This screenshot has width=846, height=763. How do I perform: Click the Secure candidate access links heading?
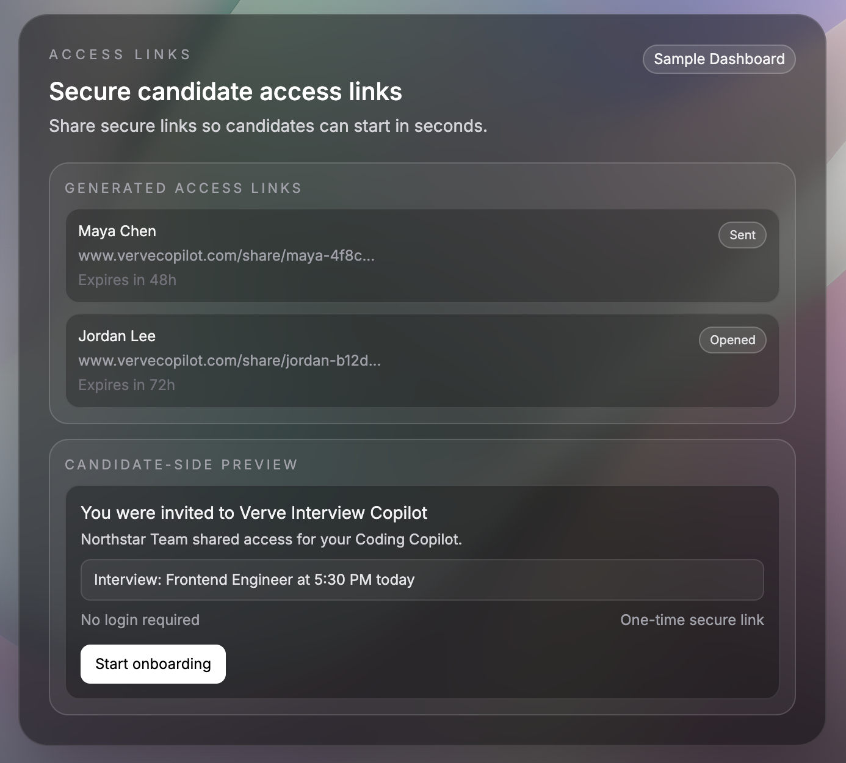point(226,92)
